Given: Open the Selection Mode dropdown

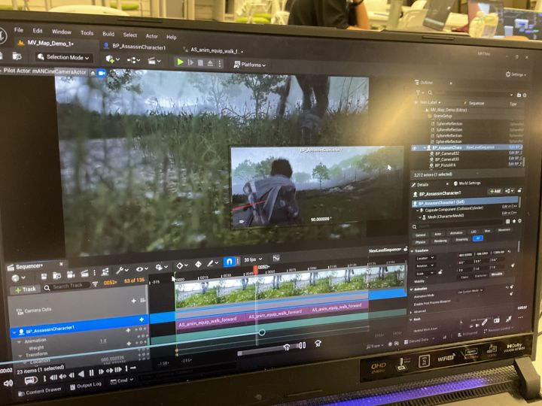Looking at the screenshot, I should [63, 57].
